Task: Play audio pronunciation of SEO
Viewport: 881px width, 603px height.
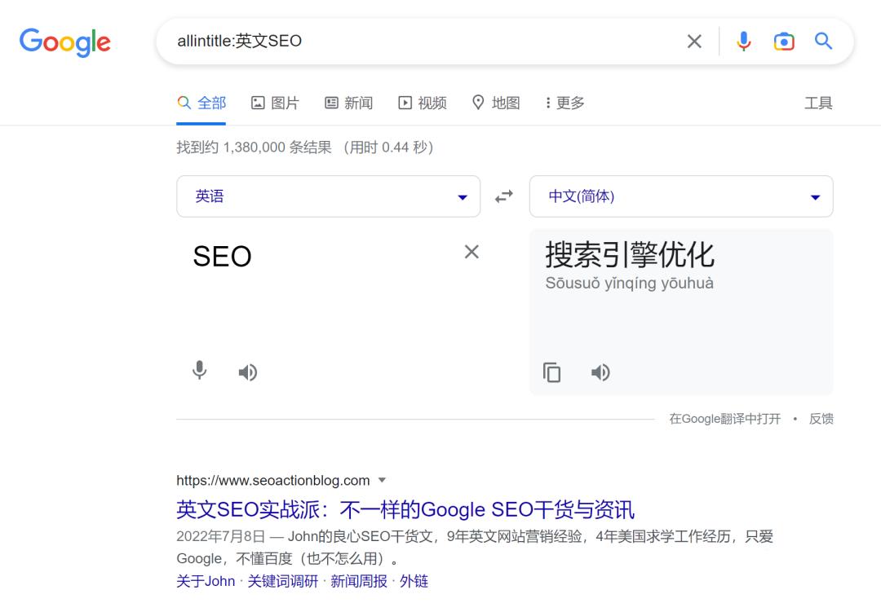Action: [x=247, y=372]
